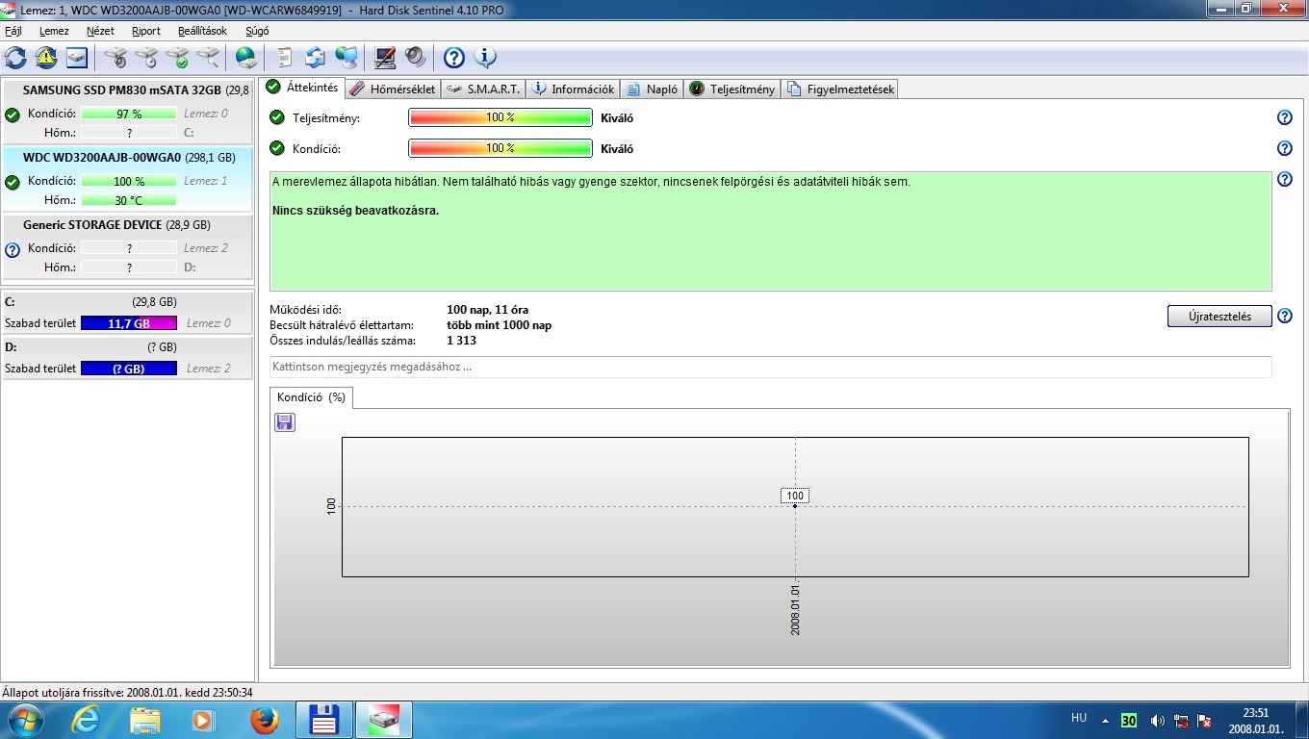Screen dimensions: 1309x739
Task: Click the Kondíció 100 % gradient bar
Action: [500, 148]
